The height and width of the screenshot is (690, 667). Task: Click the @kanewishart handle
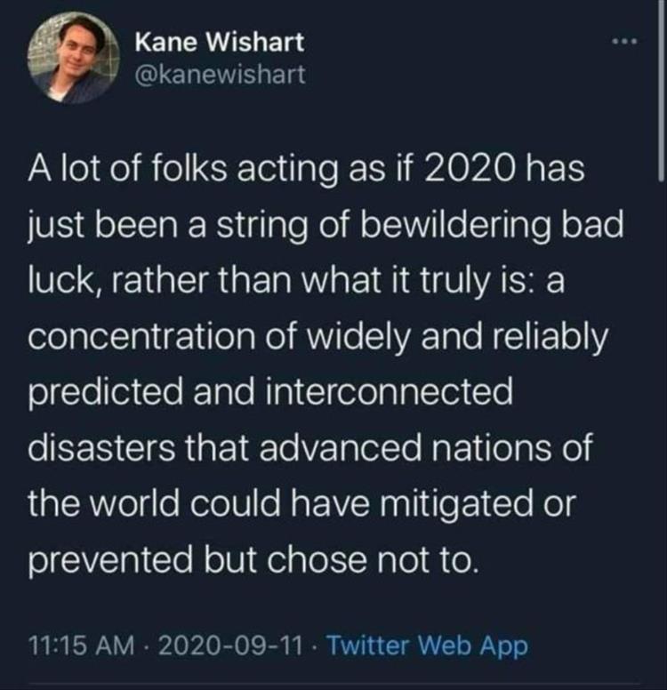point(221,74)
